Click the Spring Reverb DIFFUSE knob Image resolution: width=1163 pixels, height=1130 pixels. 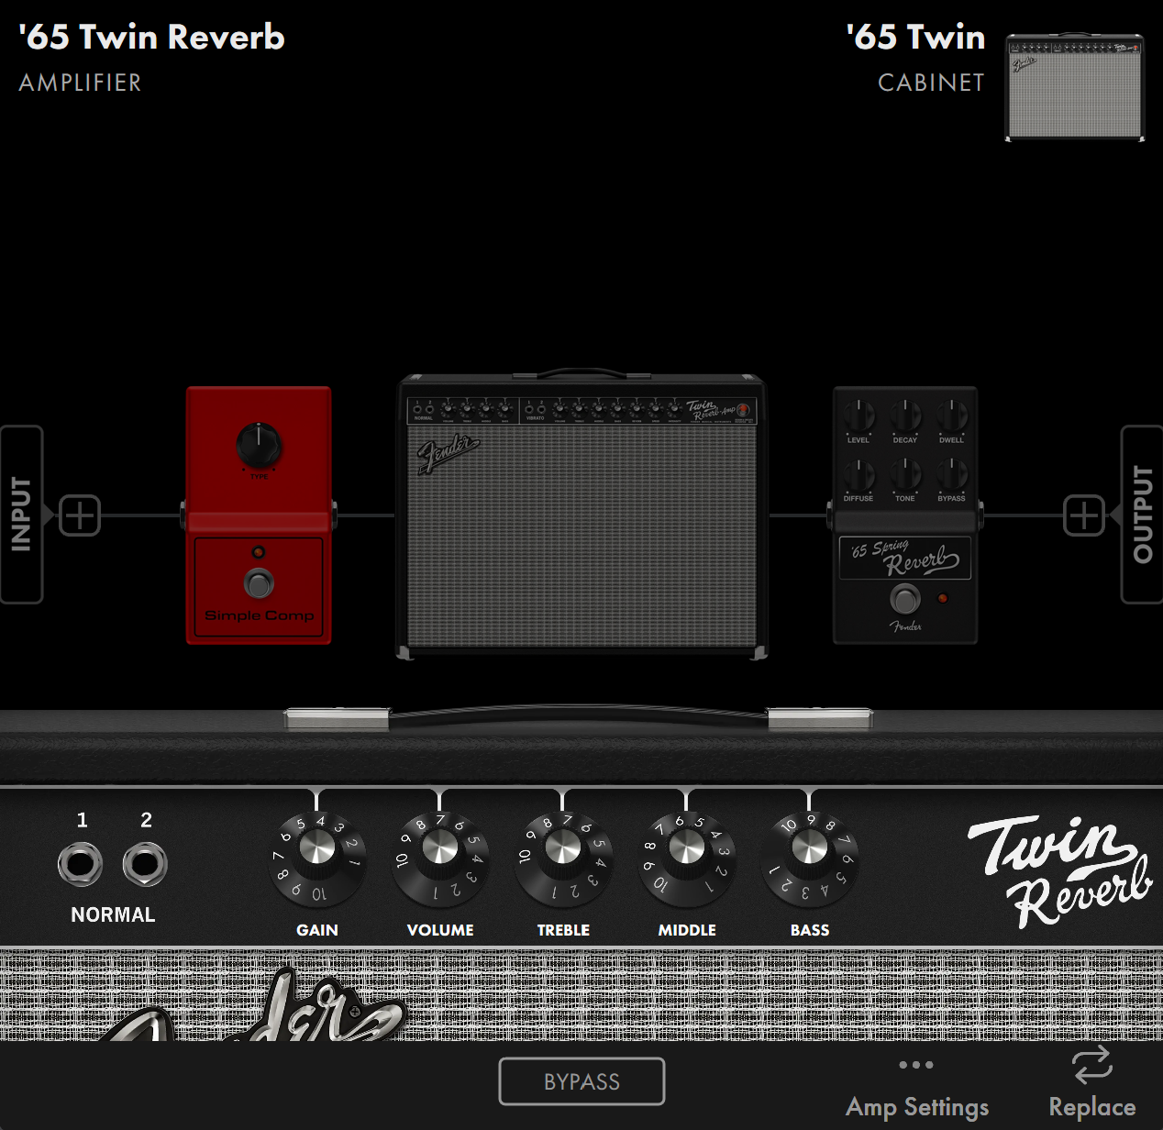pos(858,475)
